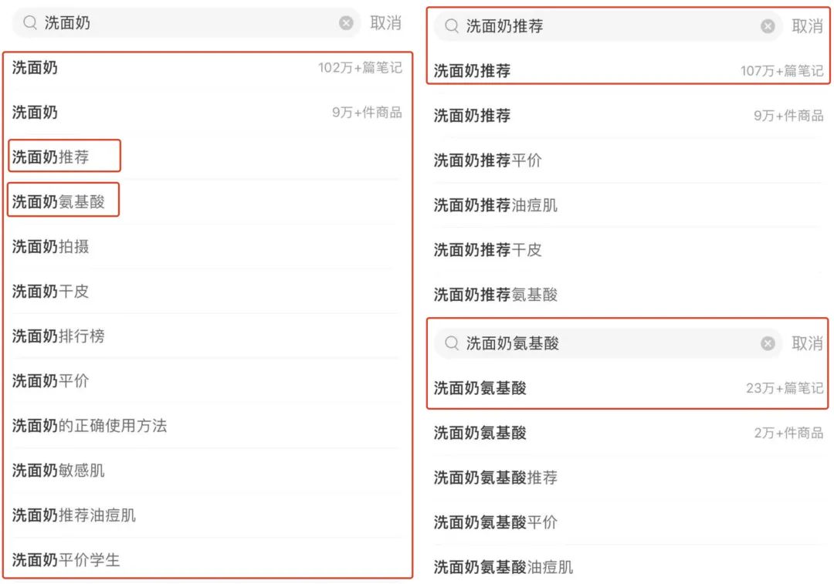Tap 取消 next to the 洗面奶推荐 search box
The width and height of the screenshot is (834, 584).
pyautogui.click(x=808, y=25)
